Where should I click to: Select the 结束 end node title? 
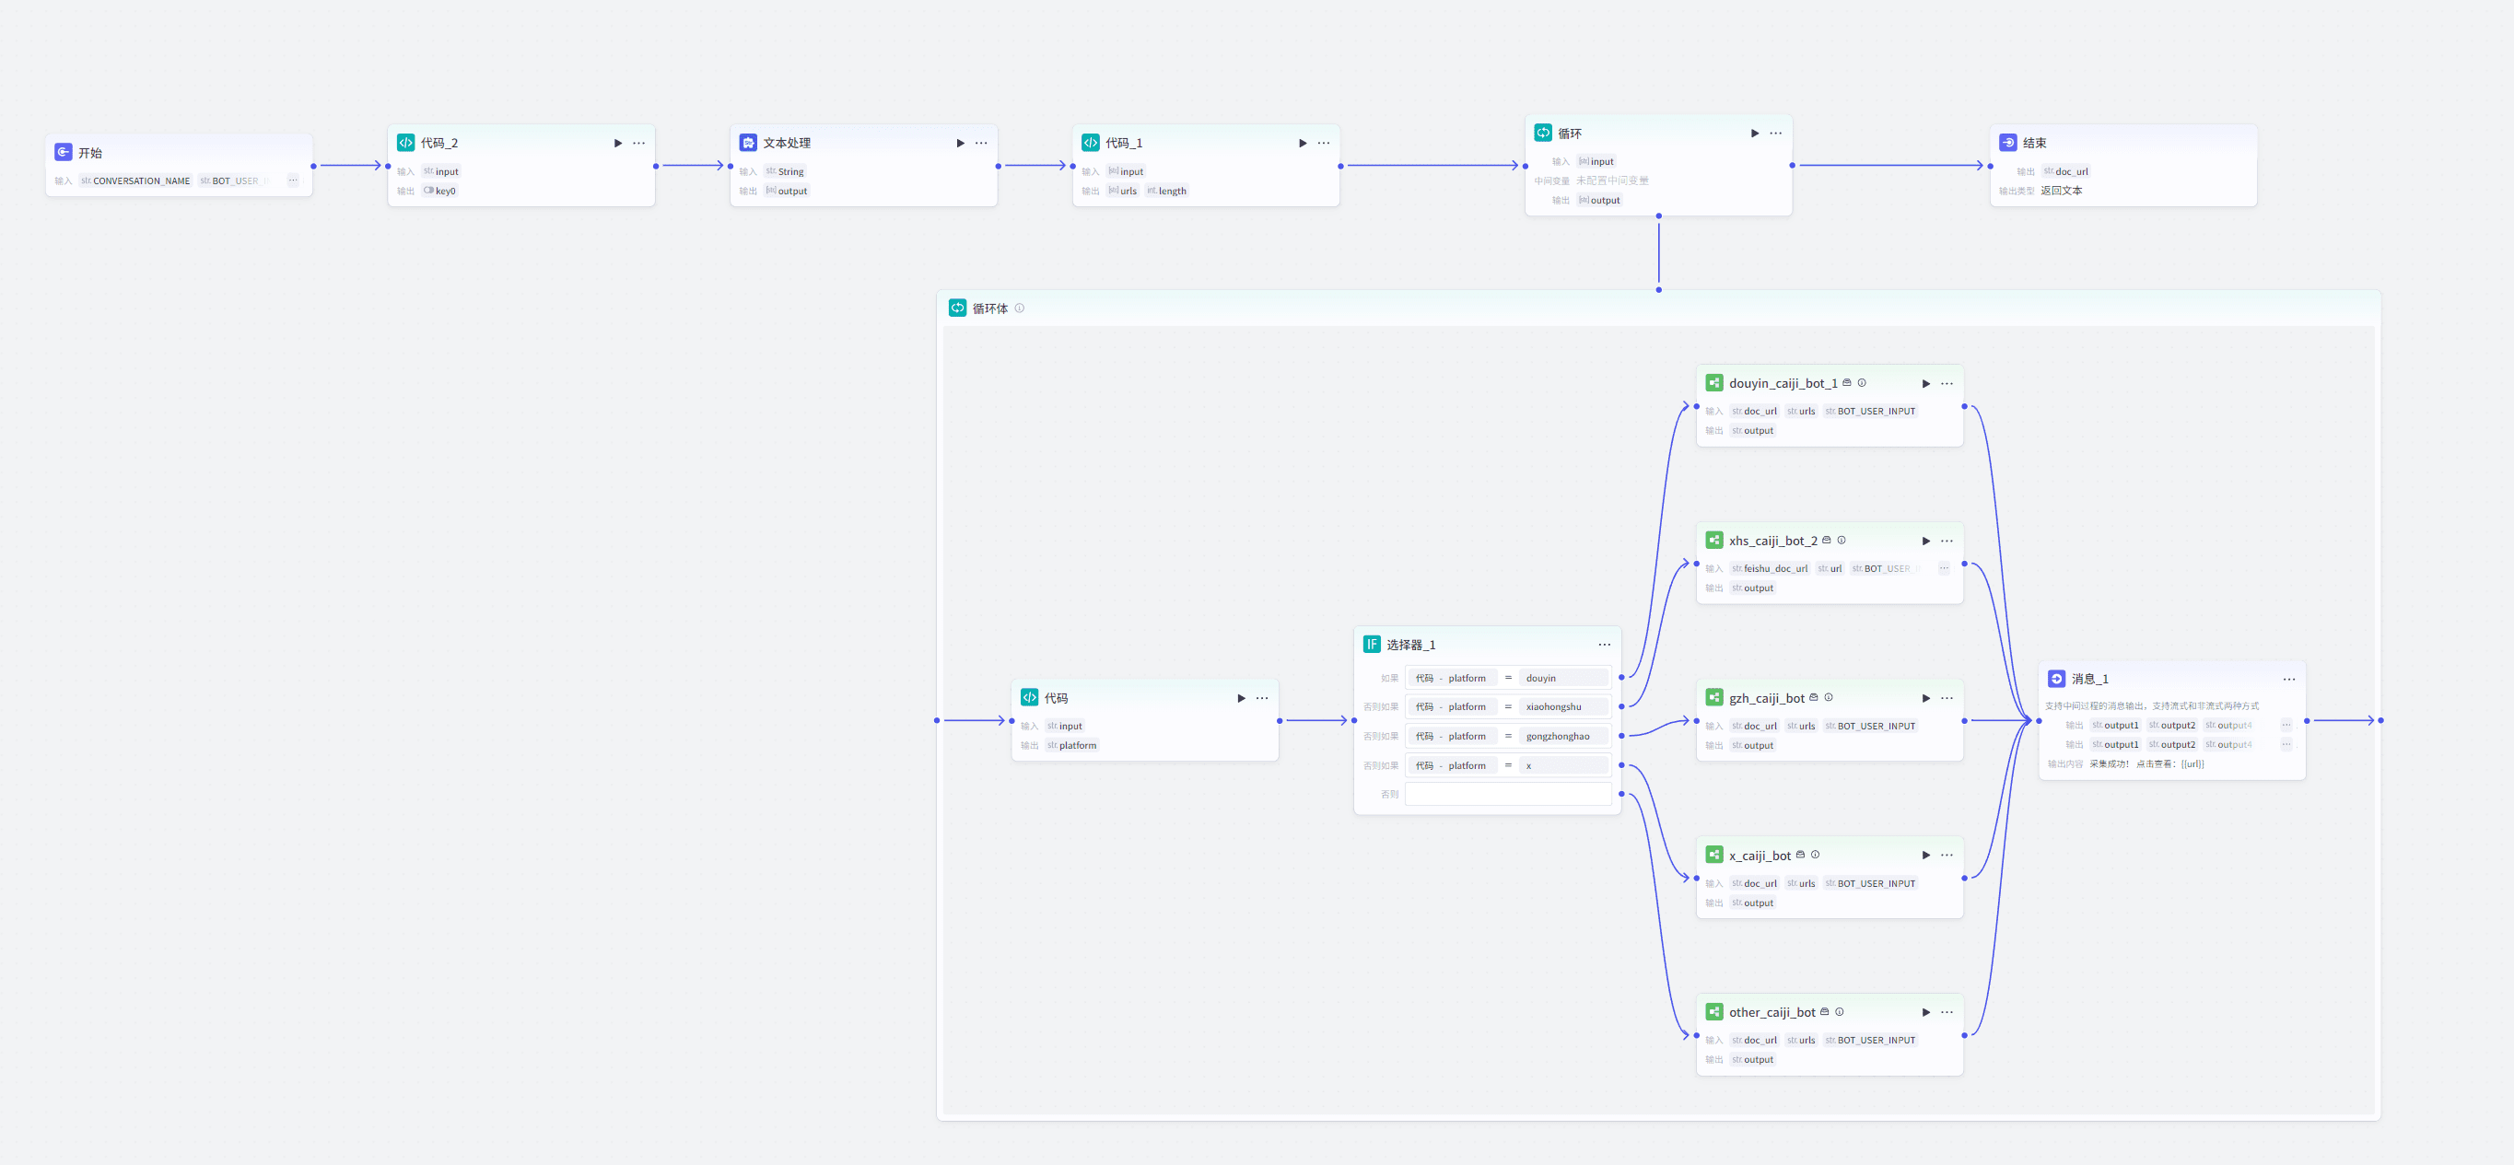tap(2034, 144)
